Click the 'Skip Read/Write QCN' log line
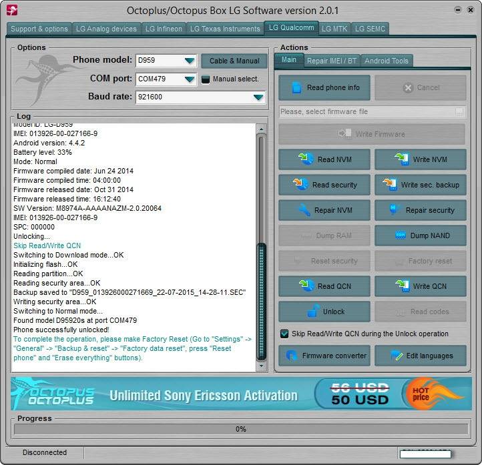The image size is (482, 465). pos(47,246)
